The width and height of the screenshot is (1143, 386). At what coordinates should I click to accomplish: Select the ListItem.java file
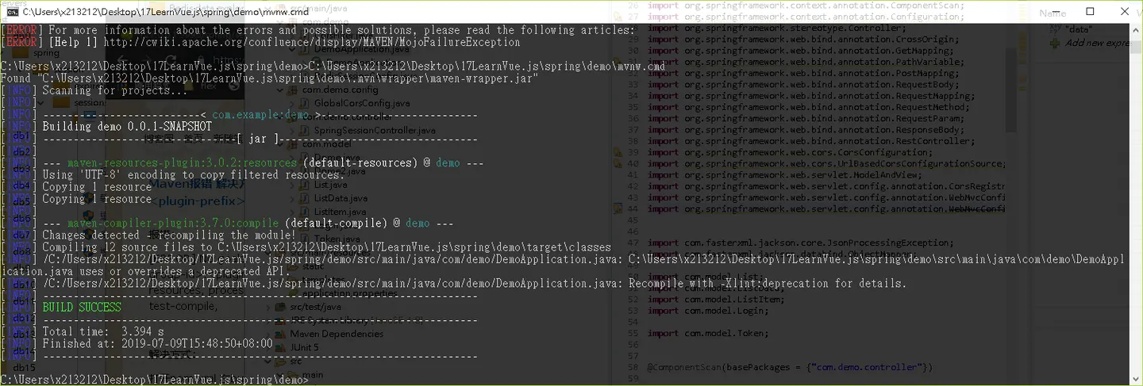(x=341, y=212)
